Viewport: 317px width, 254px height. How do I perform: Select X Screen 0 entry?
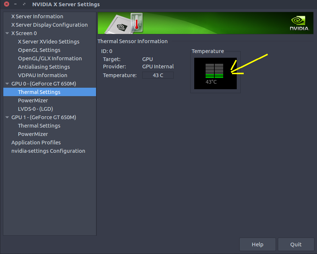pyautogui.click(x=24, y=33)
